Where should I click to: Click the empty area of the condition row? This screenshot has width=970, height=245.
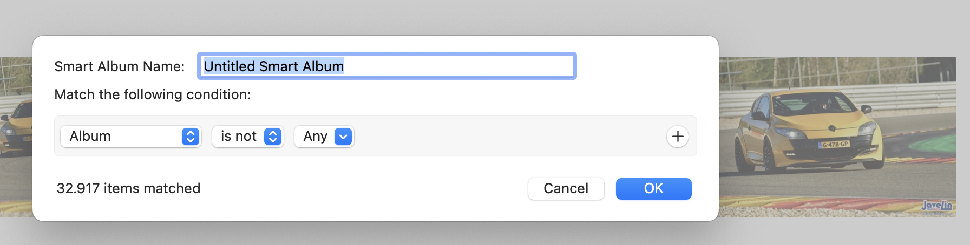pos(509,137)
